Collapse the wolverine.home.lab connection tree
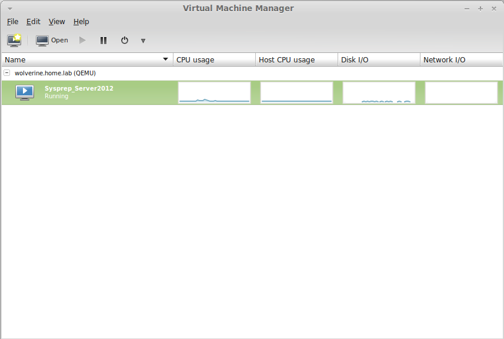Image resolution: width=504 pixels, height=339 pixels. [6, 73]
